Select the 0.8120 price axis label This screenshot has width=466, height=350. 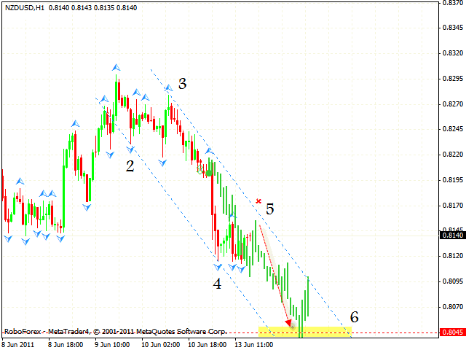click(x=453, y=256)
